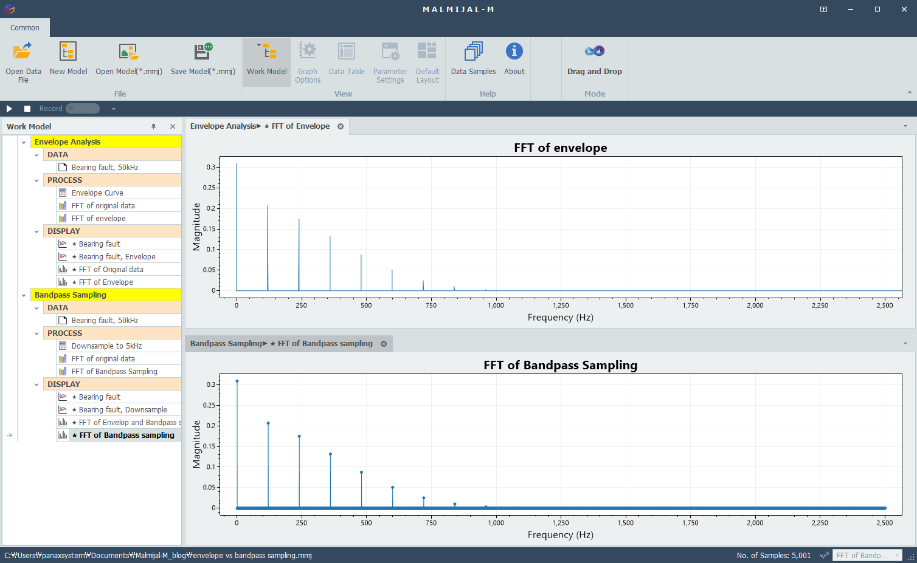The image size is (917, 563).
Task: Select Downsample to 5kHz process item
Action: 119,346
